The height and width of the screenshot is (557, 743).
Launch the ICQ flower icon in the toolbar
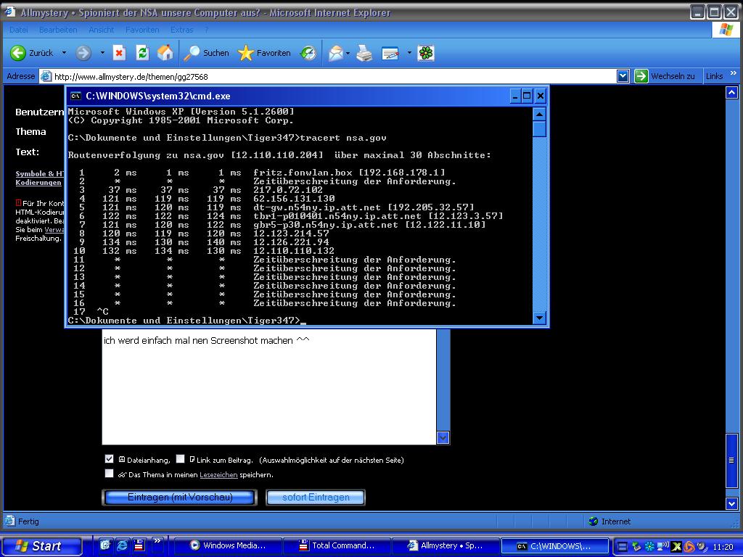pos(425,53)
